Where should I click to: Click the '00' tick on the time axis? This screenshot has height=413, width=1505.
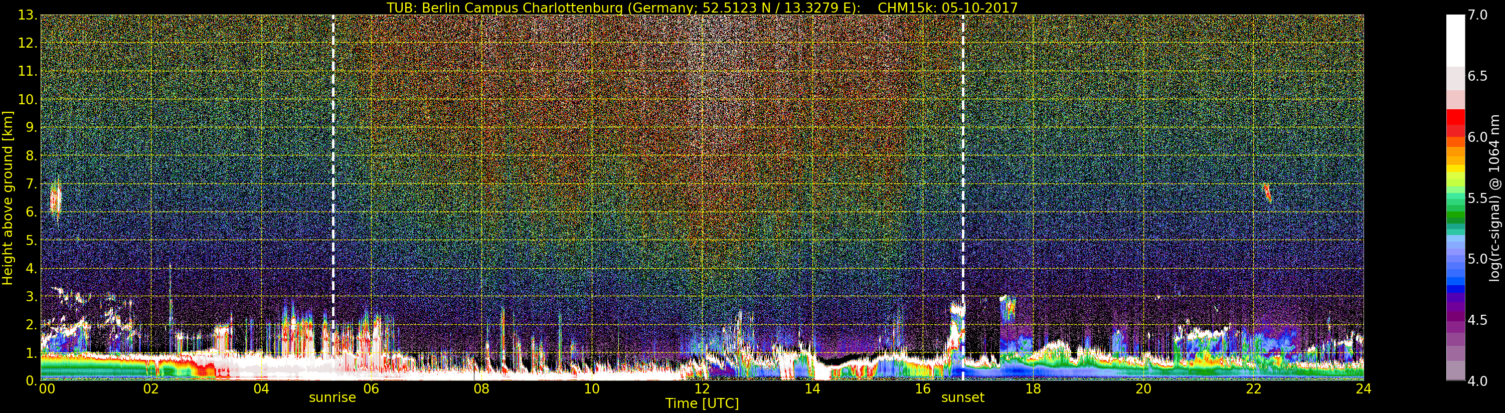(x=47, y=389)
